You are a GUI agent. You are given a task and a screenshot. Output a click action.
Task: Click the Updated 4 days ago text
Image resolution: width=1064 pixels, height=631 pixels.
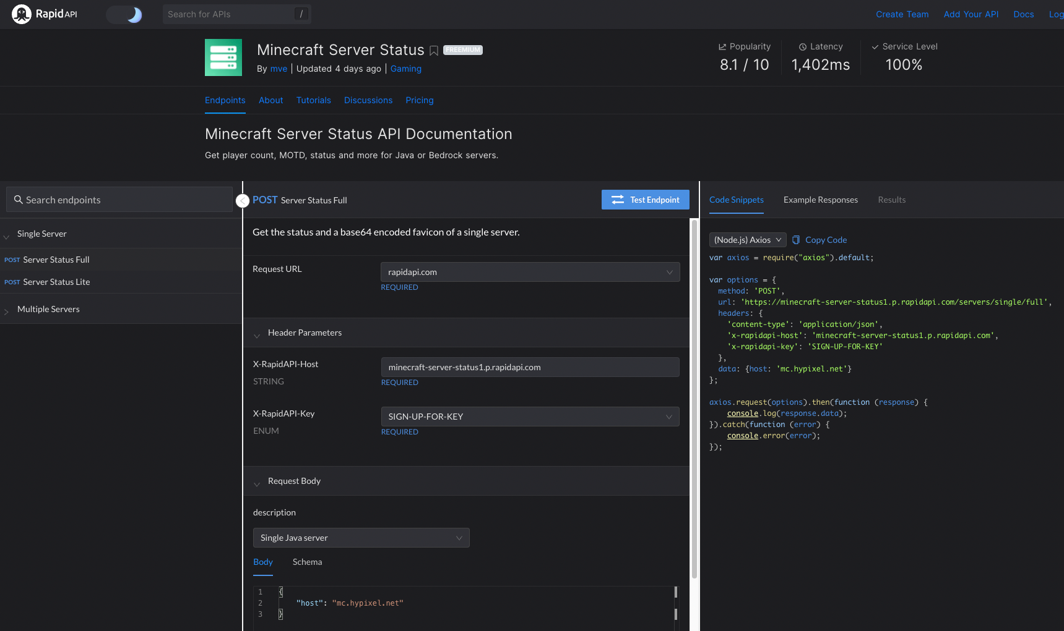pos(339,69)
